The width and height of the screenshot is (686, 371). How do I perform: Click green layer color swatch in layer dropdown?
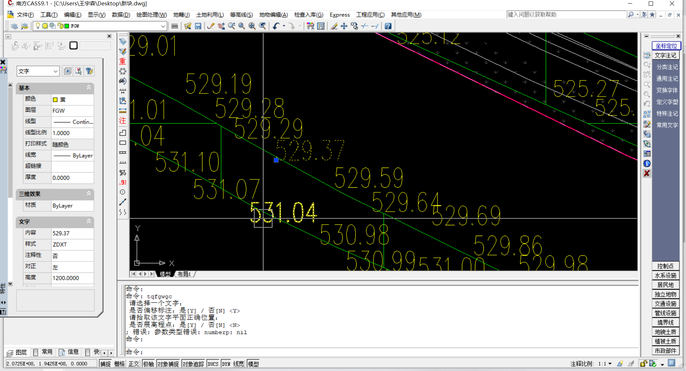tap(67, 26)
